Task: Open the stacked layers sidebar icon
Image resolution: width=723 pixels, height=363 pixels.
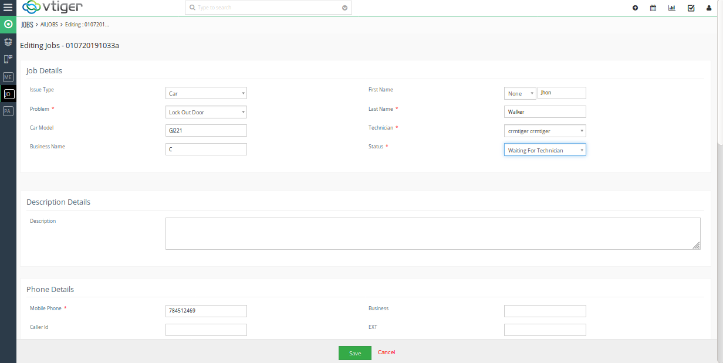Action: click(x=8, y=42)
